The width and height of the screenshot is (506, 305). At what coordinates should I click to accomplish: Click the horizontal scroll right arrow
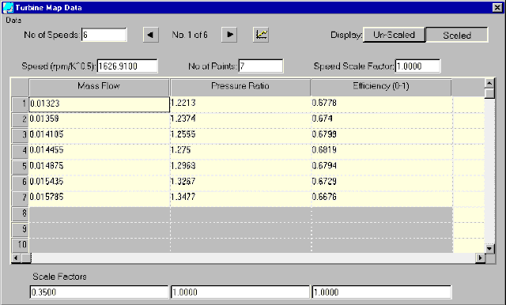pyautogui.click(x=480, y=258)
